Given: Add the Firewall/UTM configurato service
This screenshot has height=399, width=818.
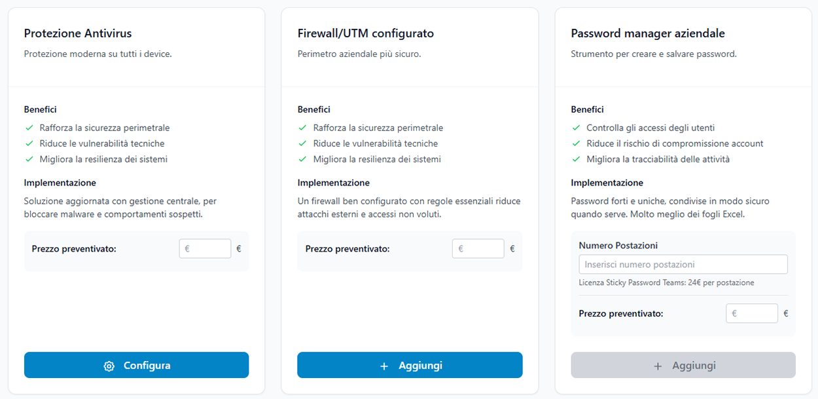Looking at the screenshot, I should 410,366.
